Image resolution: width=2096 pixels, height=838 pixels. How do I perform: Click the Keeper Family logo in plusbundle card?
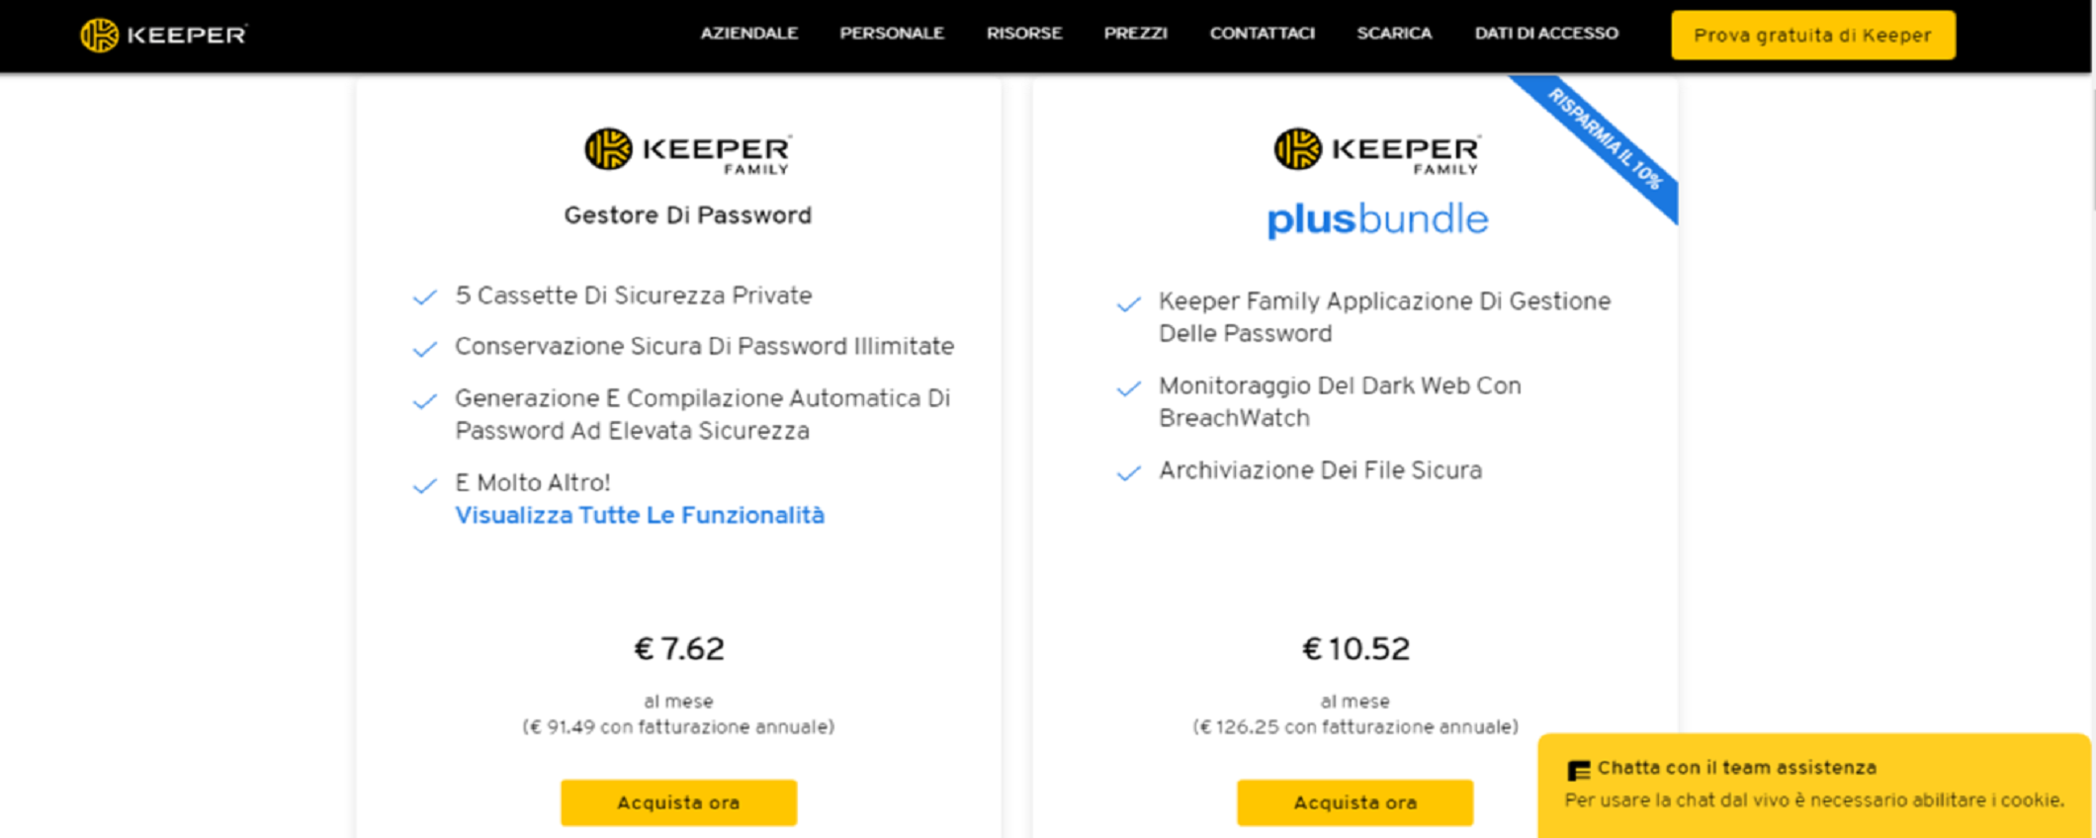pos(1376,151)
